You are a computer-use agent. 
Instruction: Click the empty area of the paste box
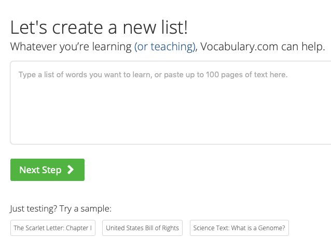[x=170, y=114]
